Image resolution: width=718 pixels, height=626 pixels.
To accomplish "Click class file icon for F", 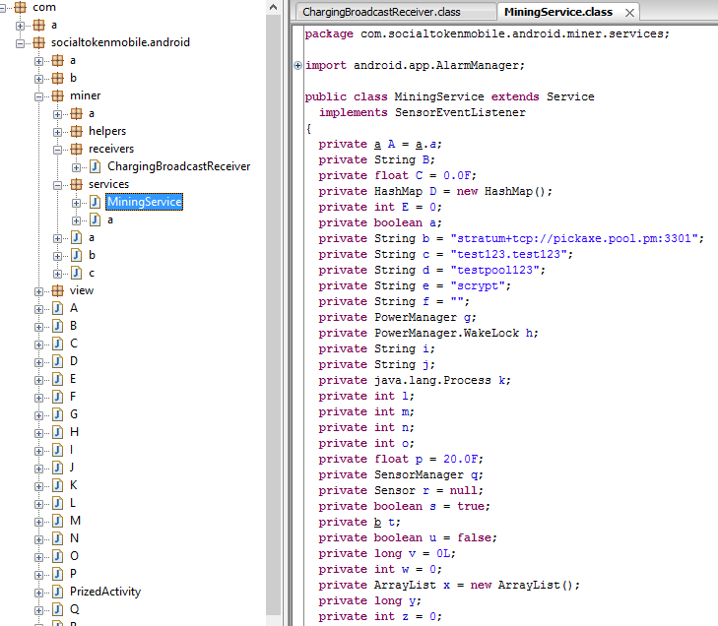I will click(x=58, y=397).
